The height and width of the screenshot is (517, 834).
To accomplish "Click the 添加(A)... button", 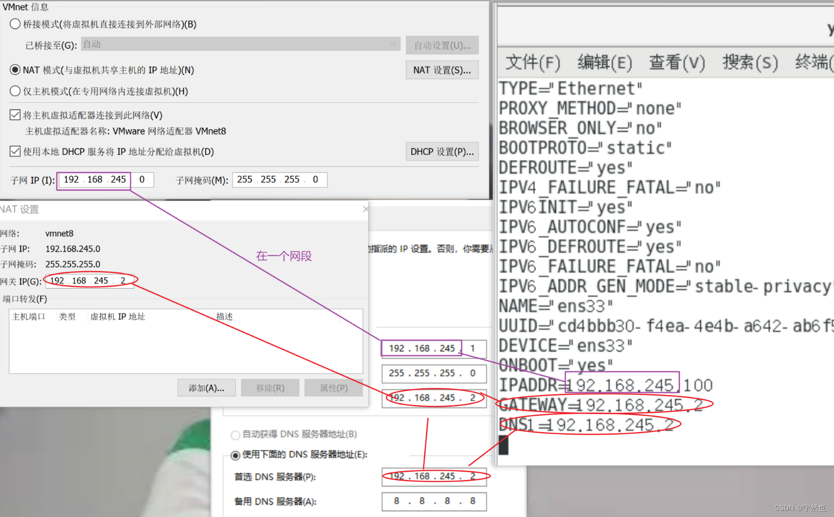I will [207, 388].
